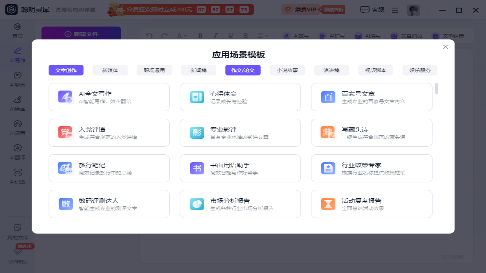The image size is (486, 273).
Task: Open the 活动复盘报告 hourglass icon
Action: 328,204
